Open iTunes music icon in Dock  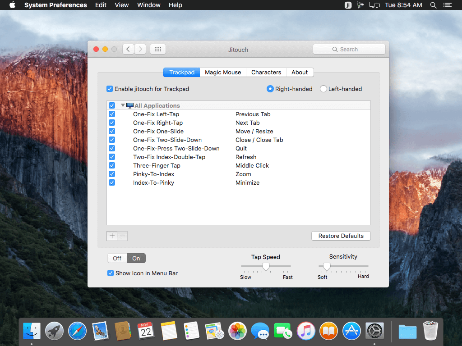(x=306, y=331)
